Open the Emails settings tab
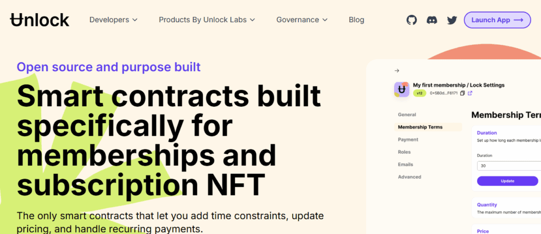The image size is (541, 234). [405, 164]
